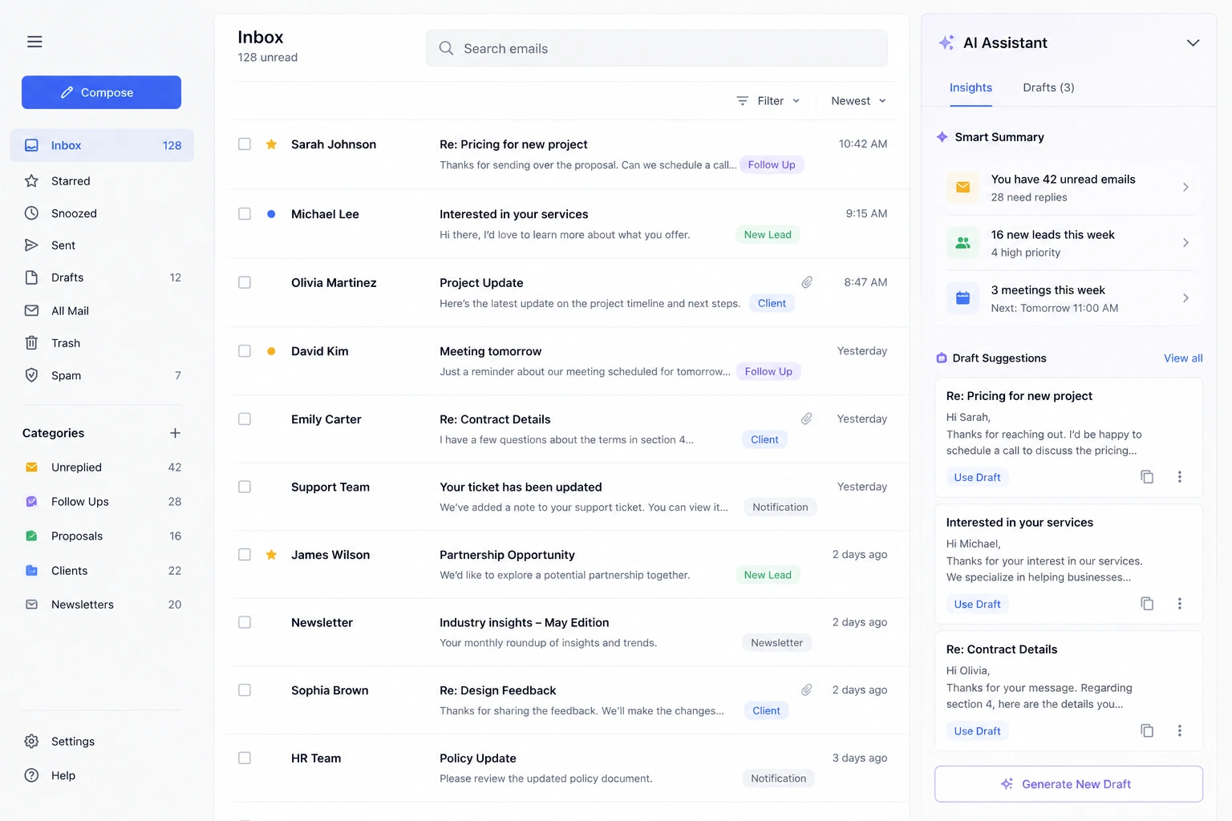Open the hamburger menu icon

(34, 42)
